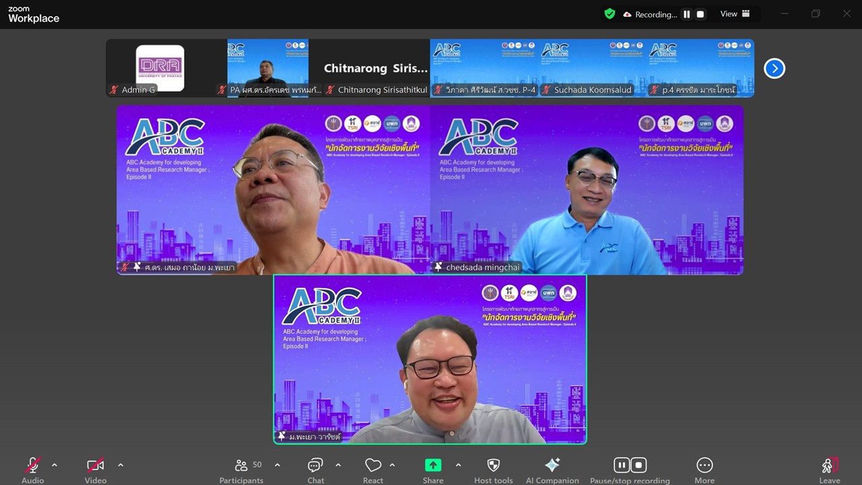Start camera with the Video button

coord(96,470)
